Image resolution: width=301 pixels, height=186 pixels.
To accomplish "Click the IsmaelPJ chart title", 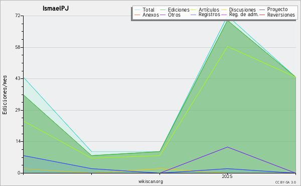I will [56, 9].
